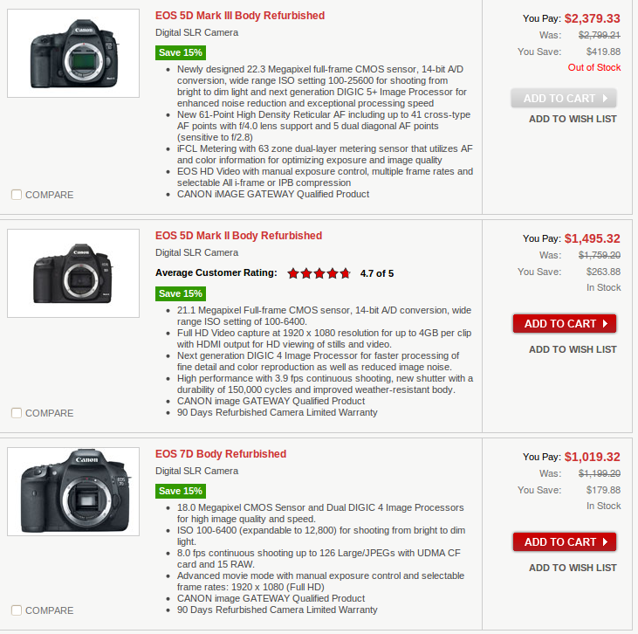638x634 pixels.
Task: Open EOS 7D Body Refurbished product link
Action: pos(221,454)
